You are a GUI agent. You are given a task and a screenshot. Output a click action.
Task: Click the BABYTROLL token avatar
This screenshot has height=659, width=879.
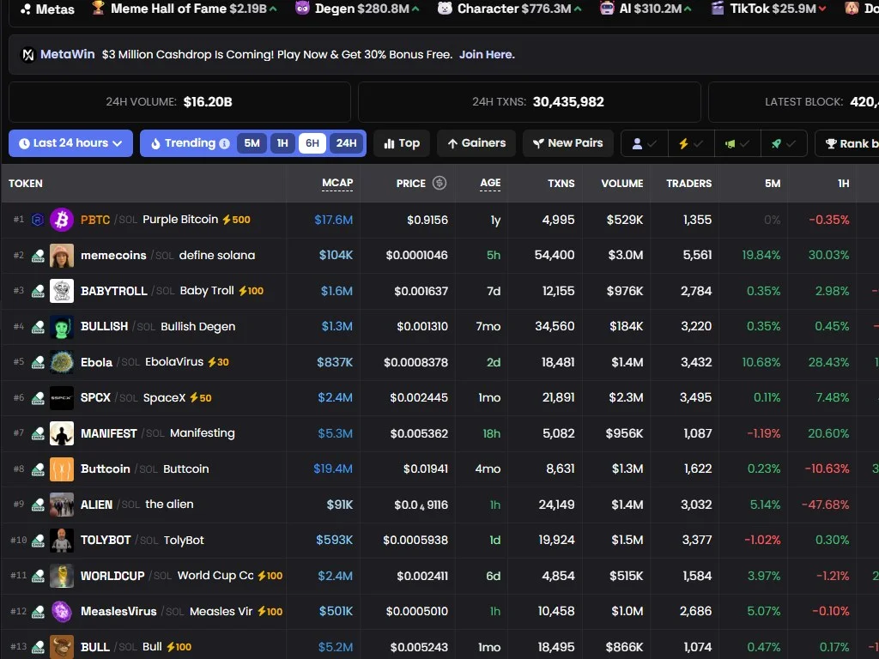(x=62, y=291)
